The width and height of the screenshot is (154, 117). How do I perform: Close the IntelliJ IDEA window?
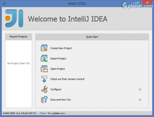[x=147, y=3]
